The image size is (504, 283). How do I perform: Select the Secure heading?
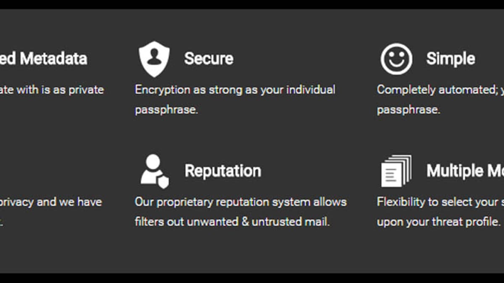(x=209, y=59)
